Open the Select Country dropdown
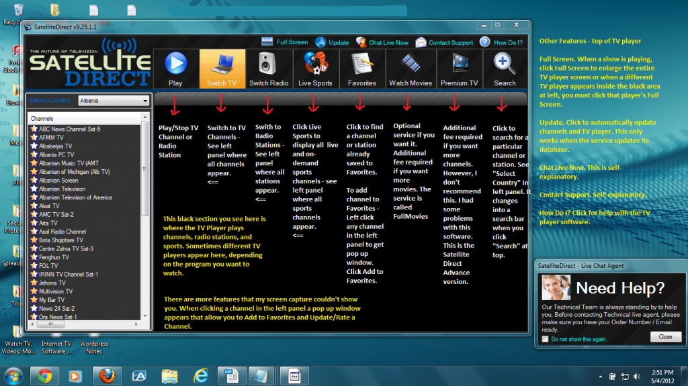 (114, 101)
